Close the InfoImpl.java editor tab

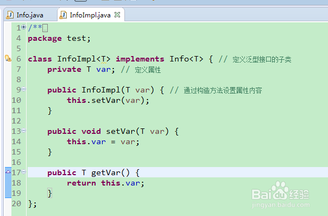tap(117, 15)
